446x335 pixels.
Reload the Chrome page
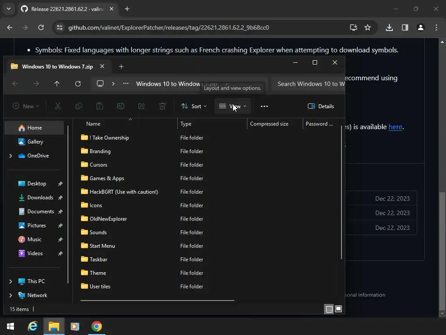coord(41,27)
